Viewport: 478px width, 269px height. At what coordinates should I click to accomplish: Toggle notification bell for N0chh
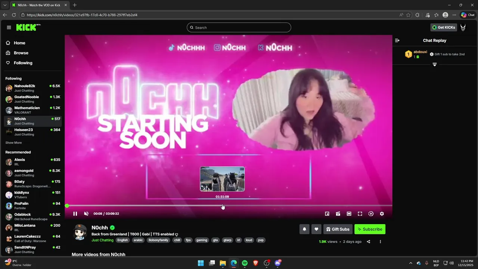click(304, 229)
